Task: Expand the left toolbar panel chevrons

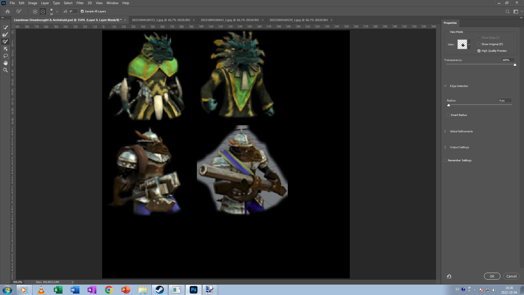Action: click(2, 18)
